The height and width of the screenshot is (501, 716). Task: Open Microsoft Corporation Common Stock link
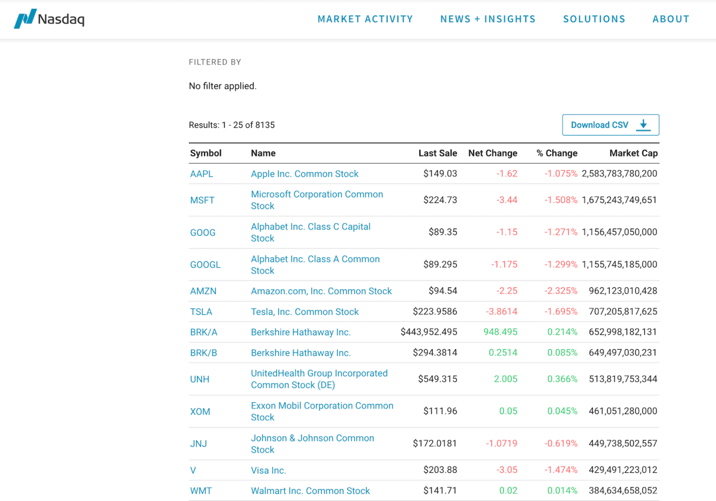[317, 200]
